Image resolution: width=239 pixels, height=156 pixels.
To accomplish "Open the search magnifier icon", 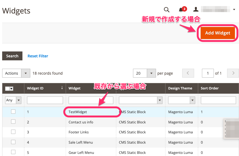I will coord(167,9).
